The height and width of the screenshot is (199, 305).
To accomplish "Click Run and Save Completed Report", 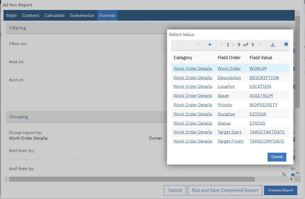I will pos(225,190).
